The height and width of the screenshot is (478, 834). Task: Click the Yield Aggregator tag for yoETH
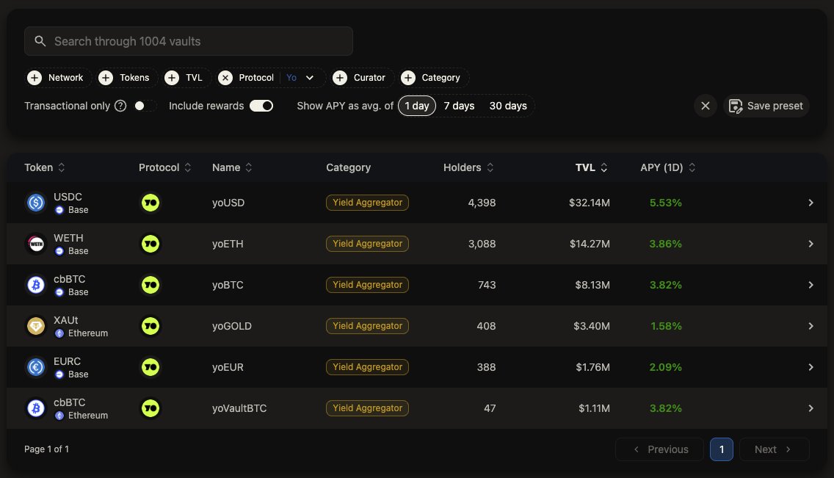[x=368, y=244]
